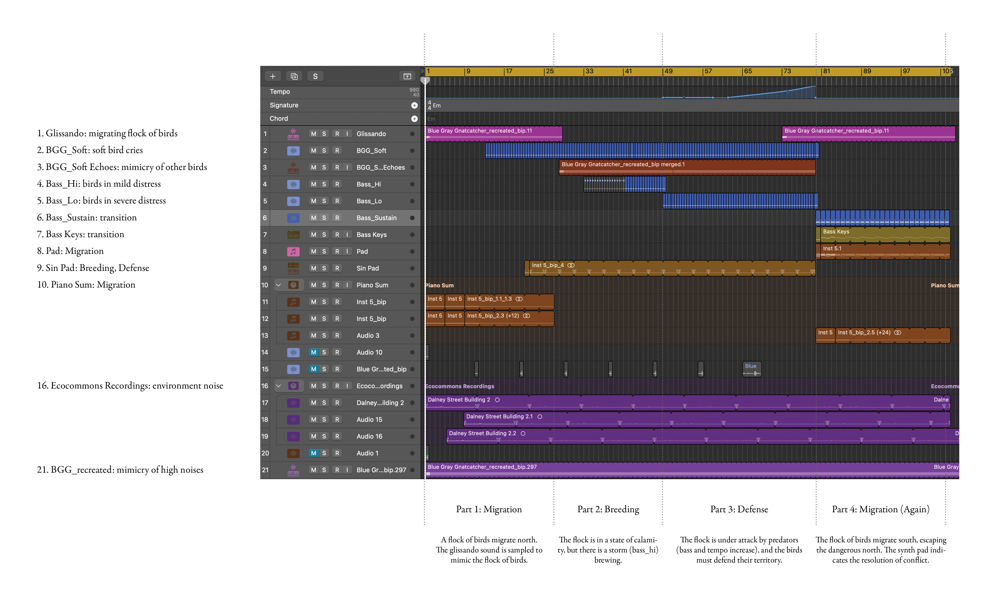Image resolution: width=1001 pixels, height=596 pixels.
Task: Solo the Bass_Lo track
Action: coord(324,201)
